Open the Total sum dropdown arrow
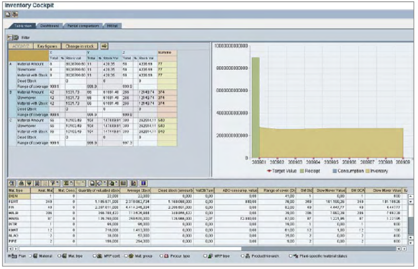The width and height of the screenshot is (418, 269). [x=71, y=183]
